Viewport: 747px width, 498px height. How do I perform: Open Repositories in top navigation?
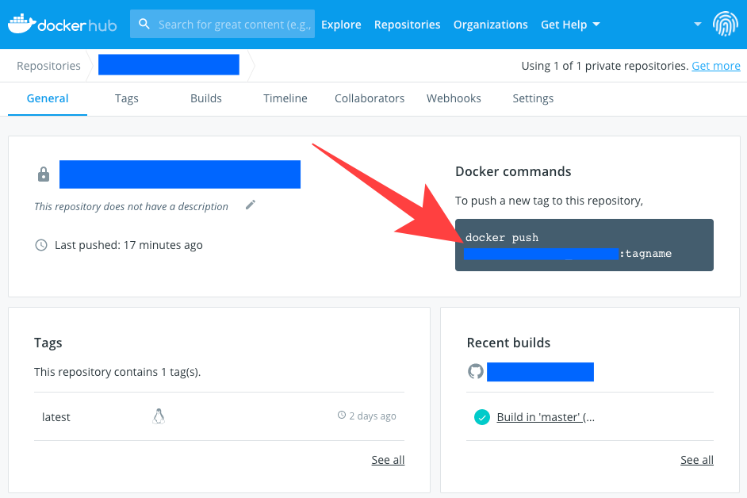point(408,25)
